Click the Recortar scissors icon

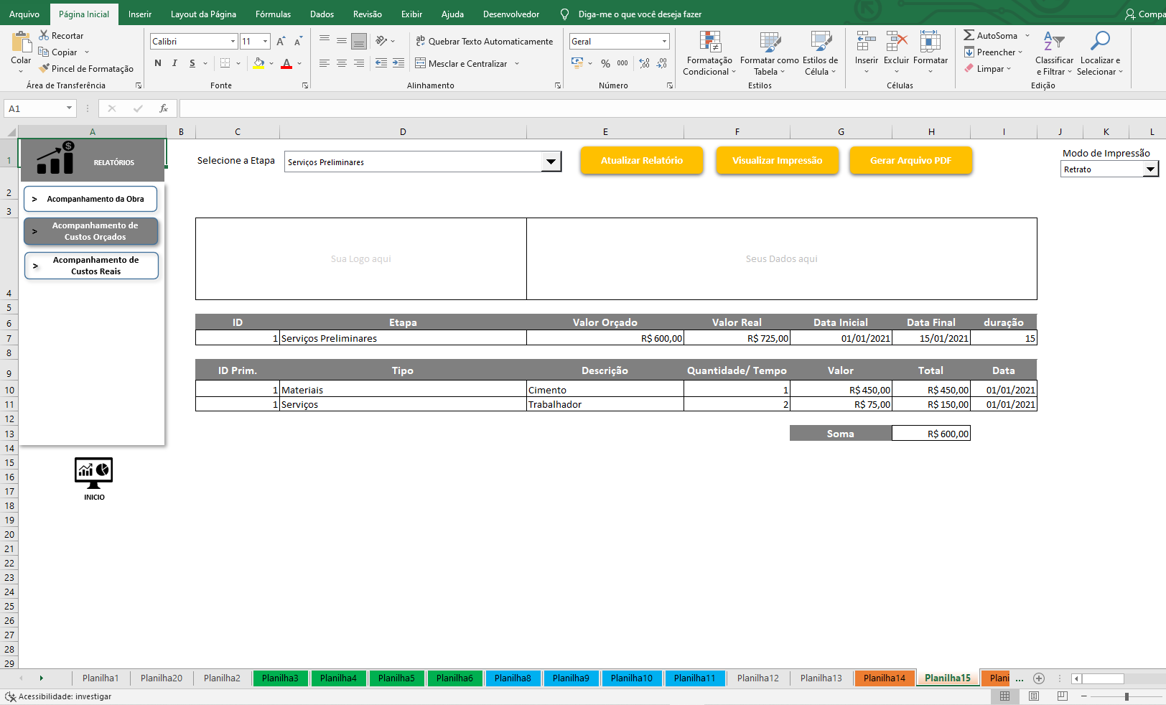point(44,35)
